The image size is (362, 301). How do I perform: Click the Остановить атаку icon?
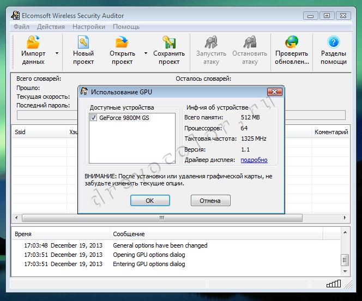click(x=250, y=42)
